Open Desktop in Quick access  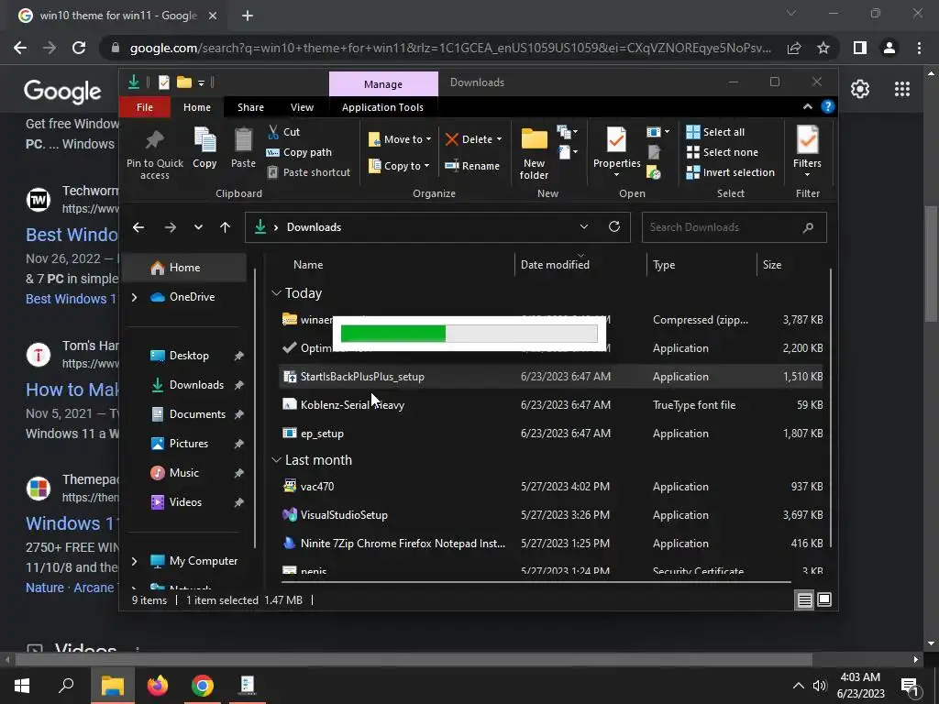coord(189,356)
